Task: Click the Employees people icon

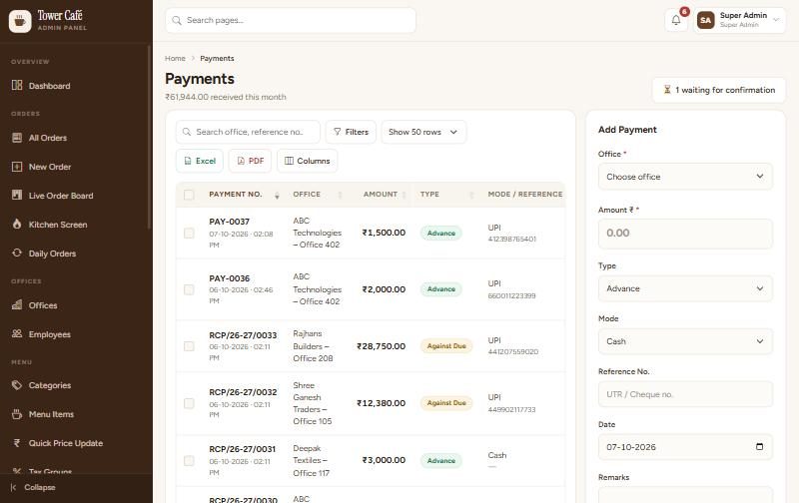Action: (17, 334)
